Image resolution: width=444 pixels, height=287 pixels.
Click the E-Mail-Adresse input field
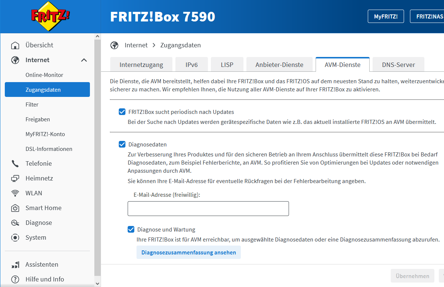tap(208, 209)
